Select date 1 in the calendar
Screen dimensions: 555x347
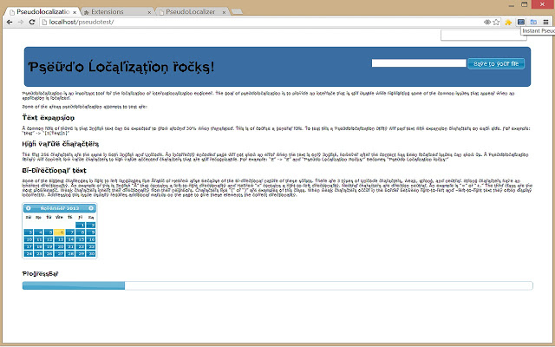(x=81, y=225)
